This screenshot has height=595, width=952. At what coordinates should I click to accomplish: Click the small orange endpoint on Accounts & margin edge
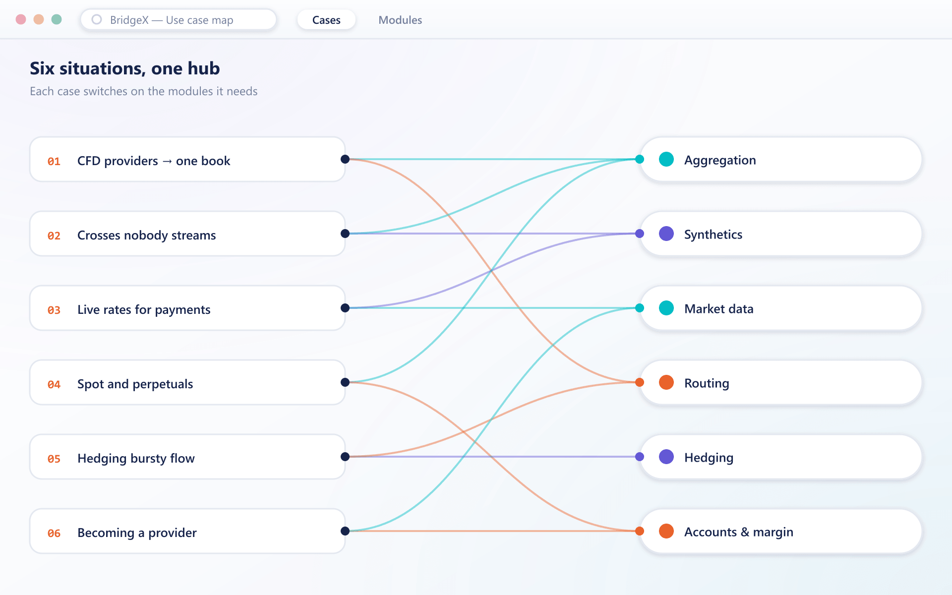(640, 531)
